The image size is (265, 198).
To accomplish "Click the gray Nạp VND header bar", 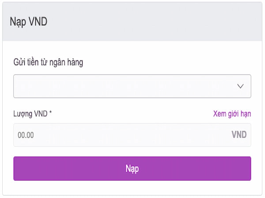I will coord(132,22).
